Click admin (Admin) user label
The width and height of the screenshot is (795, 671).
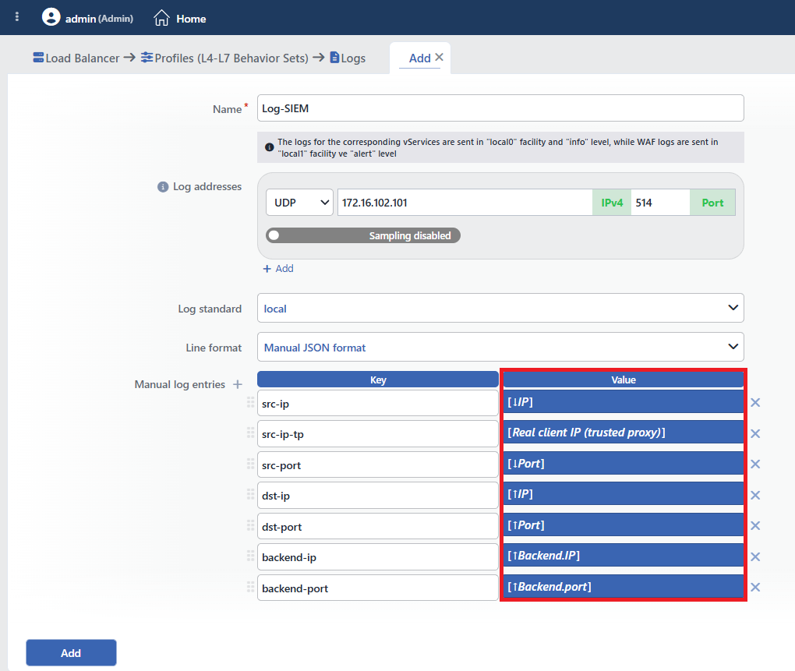tap(100, 19)
